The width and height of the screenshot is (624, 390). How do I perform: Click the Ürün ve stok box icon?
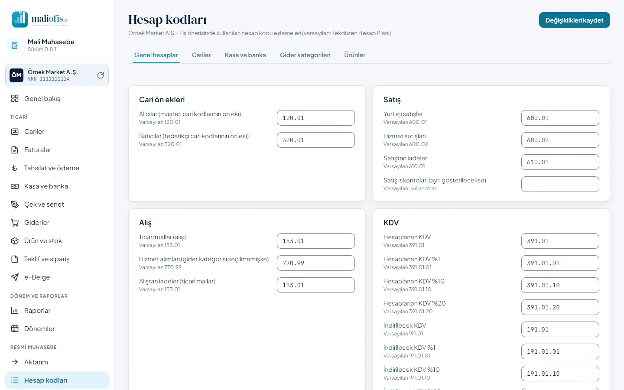(x=15, y=241)
